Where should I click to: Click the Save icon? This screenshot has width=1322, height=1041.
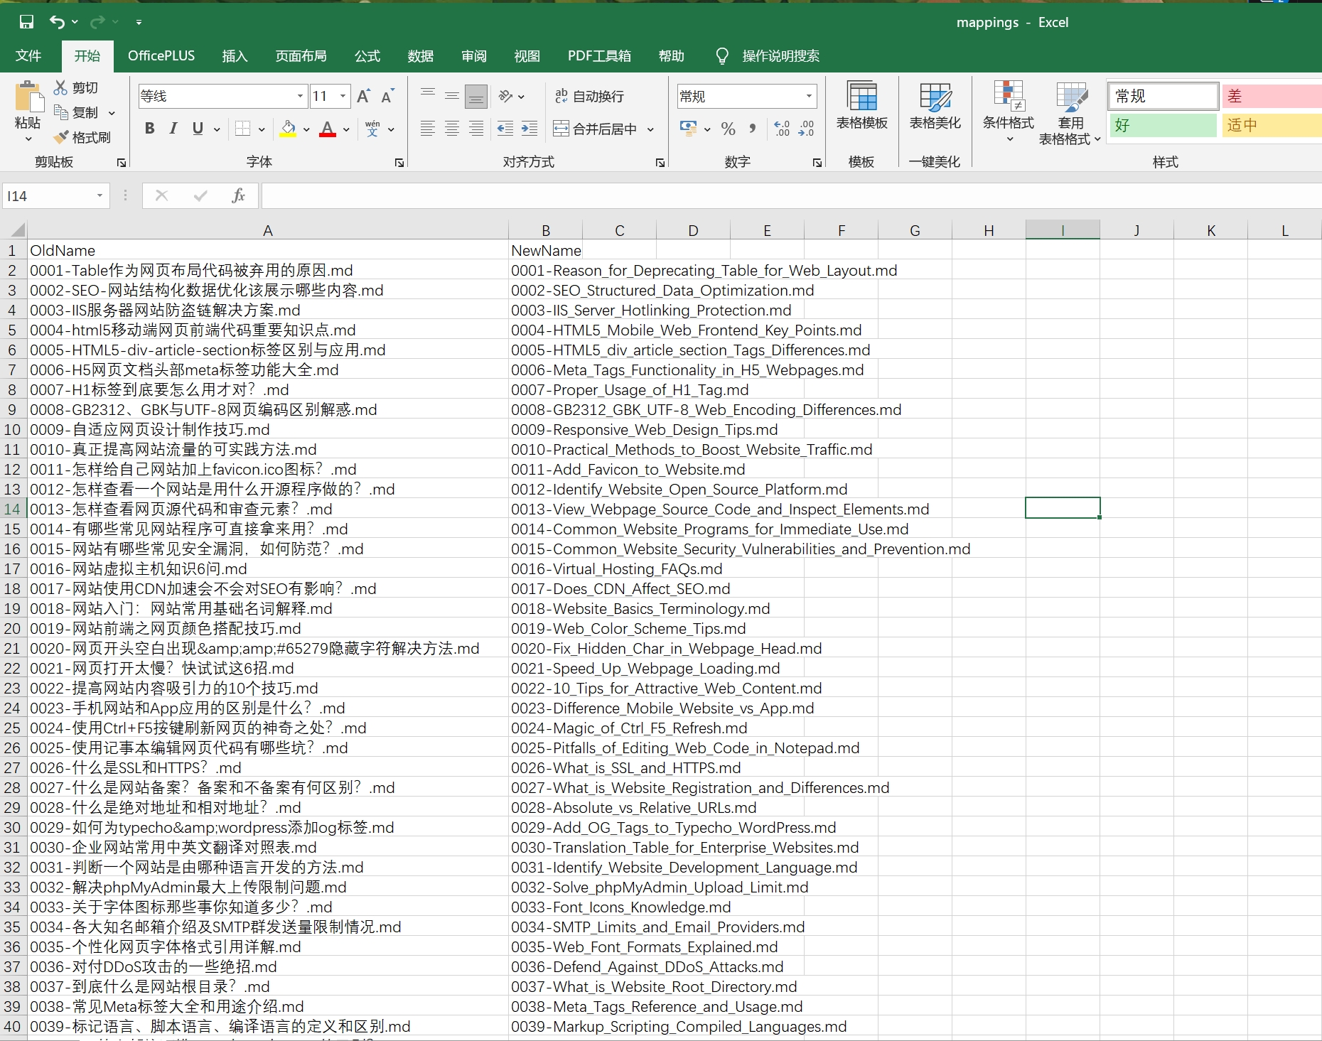[x=26, y=21]
